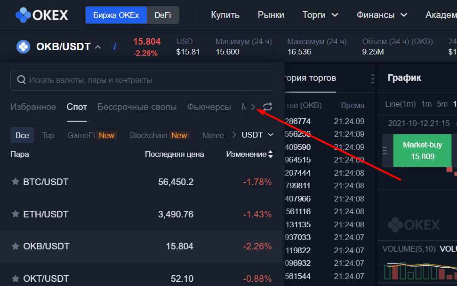Screen dimensions: 457x286
Task: Select the Meme category filter
Action: (213, 135)
